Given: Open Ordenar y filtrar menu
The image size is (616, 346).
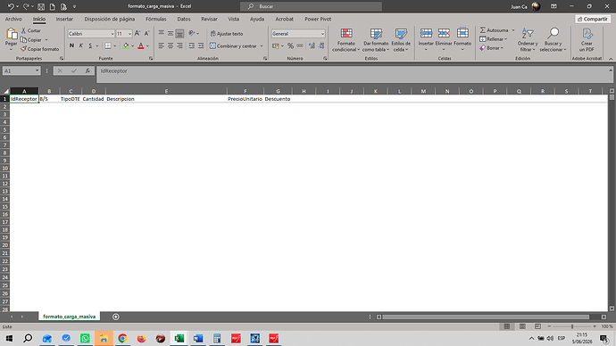Looking at the screenshot, I should pyautogui.click(x=528, y=40).
